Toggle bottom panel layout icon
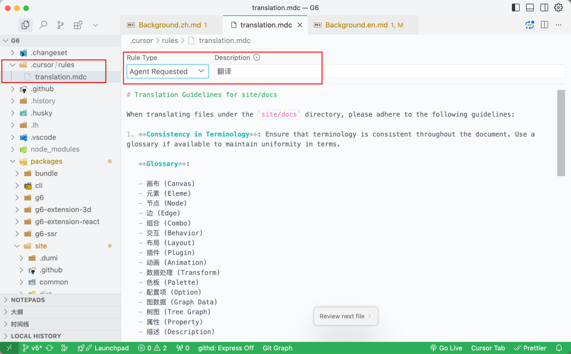 tap(530, 7)
